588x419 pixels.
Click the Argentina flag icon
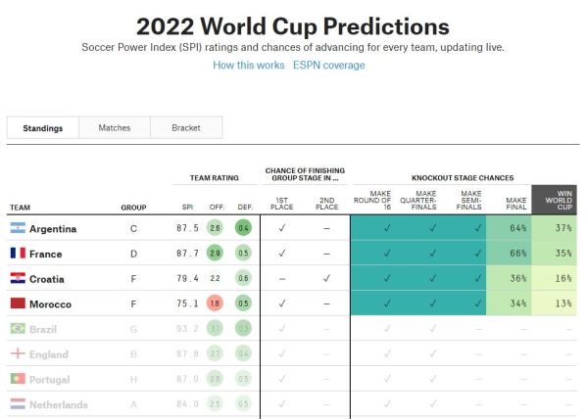click(x=18, y=228)
